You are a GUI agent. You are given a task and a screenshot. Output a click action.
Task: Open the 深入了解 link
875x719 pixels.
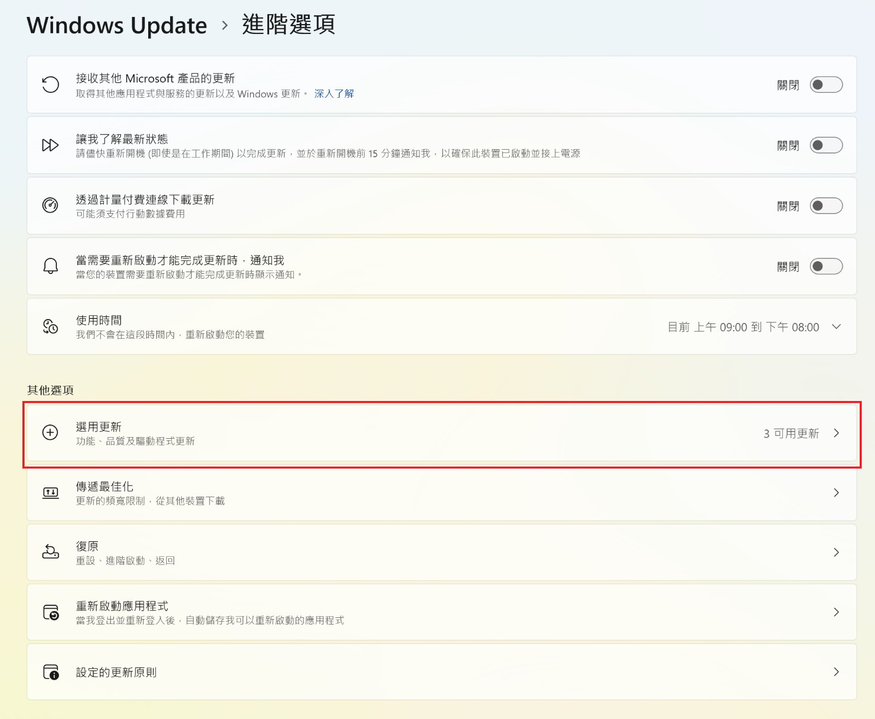coord(334,94)
